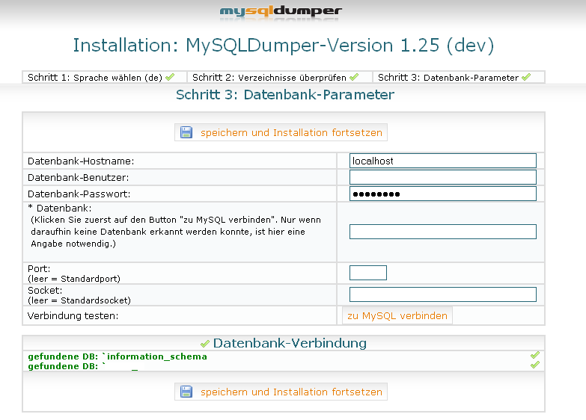Open step tab Schritt 1: Sprache wählen (de)
The width and height of the screenshot is (586, 420).
[104, 77]
